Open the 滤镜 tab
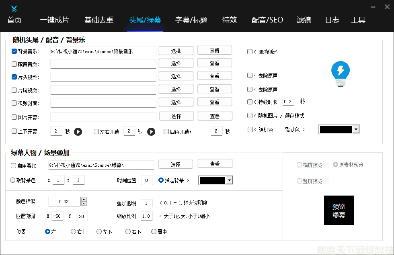The image size is (394, 255). (304, 20)
